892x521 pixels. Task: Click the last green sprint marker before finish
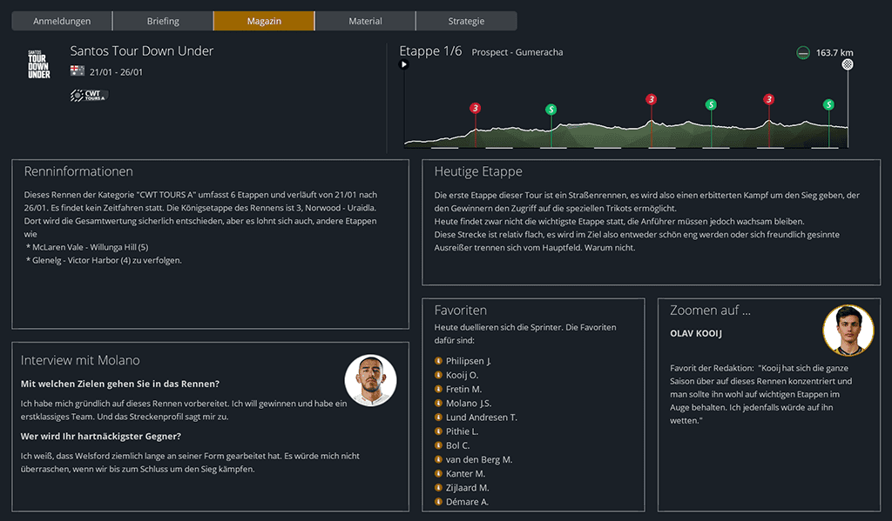click(828, 105)
